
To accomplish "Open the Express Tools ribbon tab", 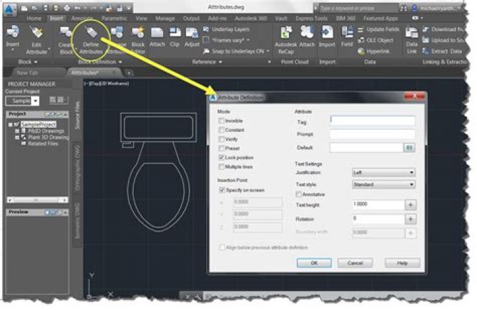I will tap(311, 19).
